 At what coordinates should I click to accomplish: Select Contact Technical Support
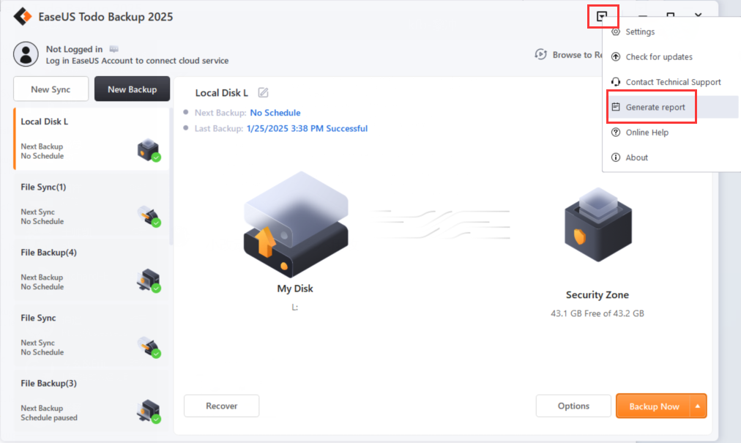click(x=671, y=82)
